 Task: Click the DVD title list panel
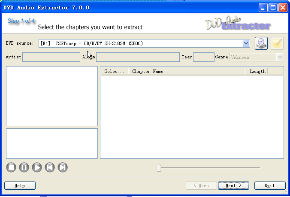click(52, 96)
